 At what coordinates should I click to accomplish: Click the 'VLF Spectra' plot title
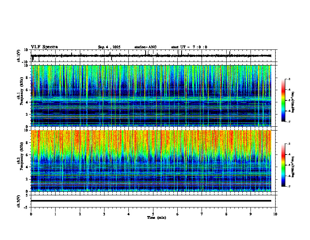(44, 47)
